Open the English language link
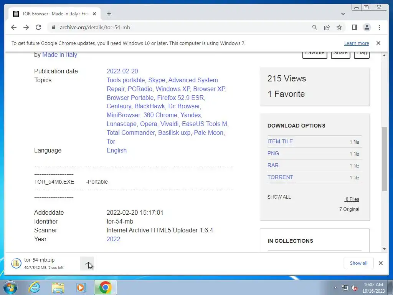This screenshot has width=393, height=295. click(x=117, y=150)
